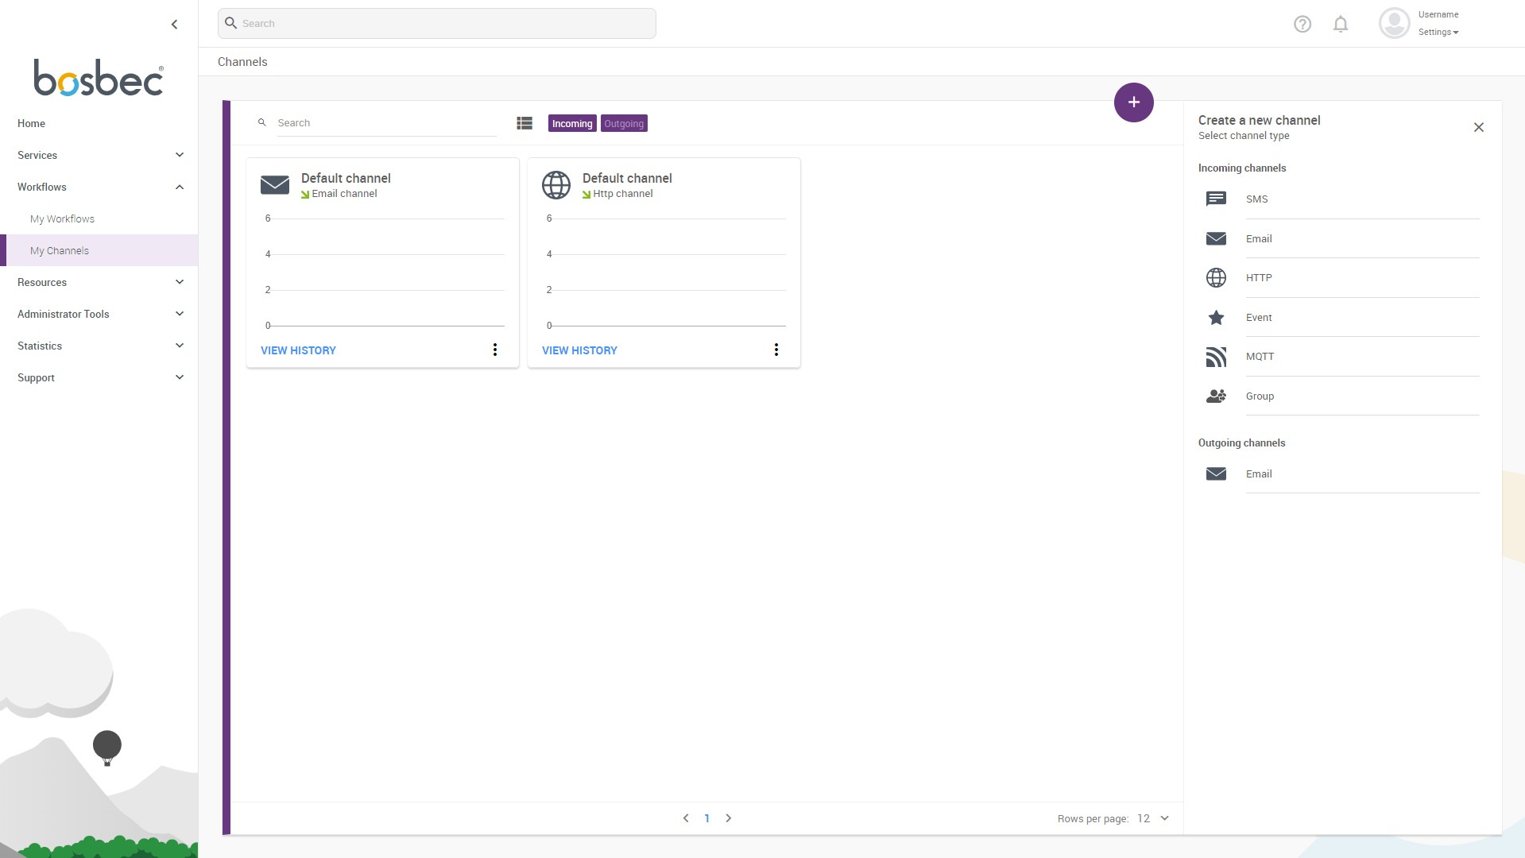The width and height of the screenshot is (1525, 858).
Task: Expand the Services menu
Action: [x=99, y=155]
